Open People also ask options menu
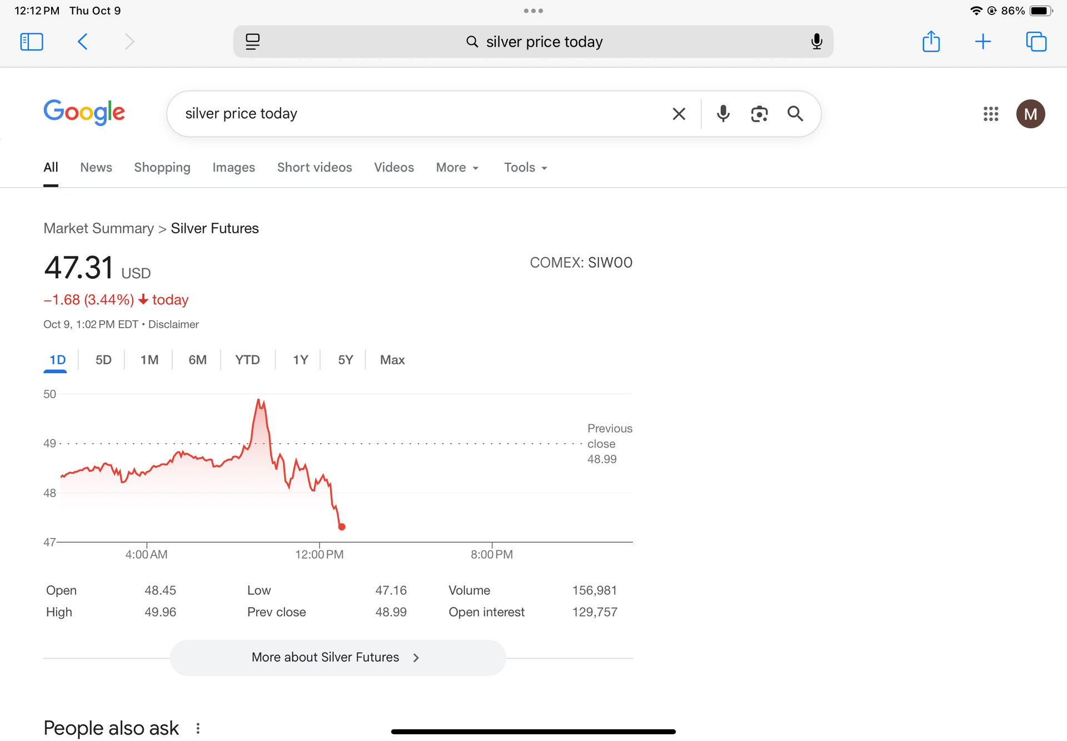Viewport: 1067px width, 741px height. pos(198,728)
